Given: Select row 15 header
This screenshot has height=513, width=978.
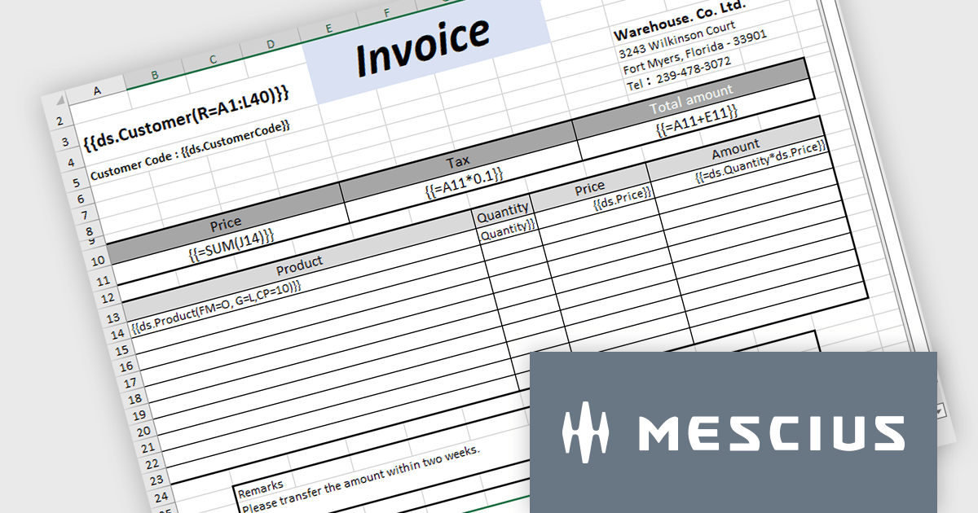Looking at the screenshot, I should tap(121, 349).
